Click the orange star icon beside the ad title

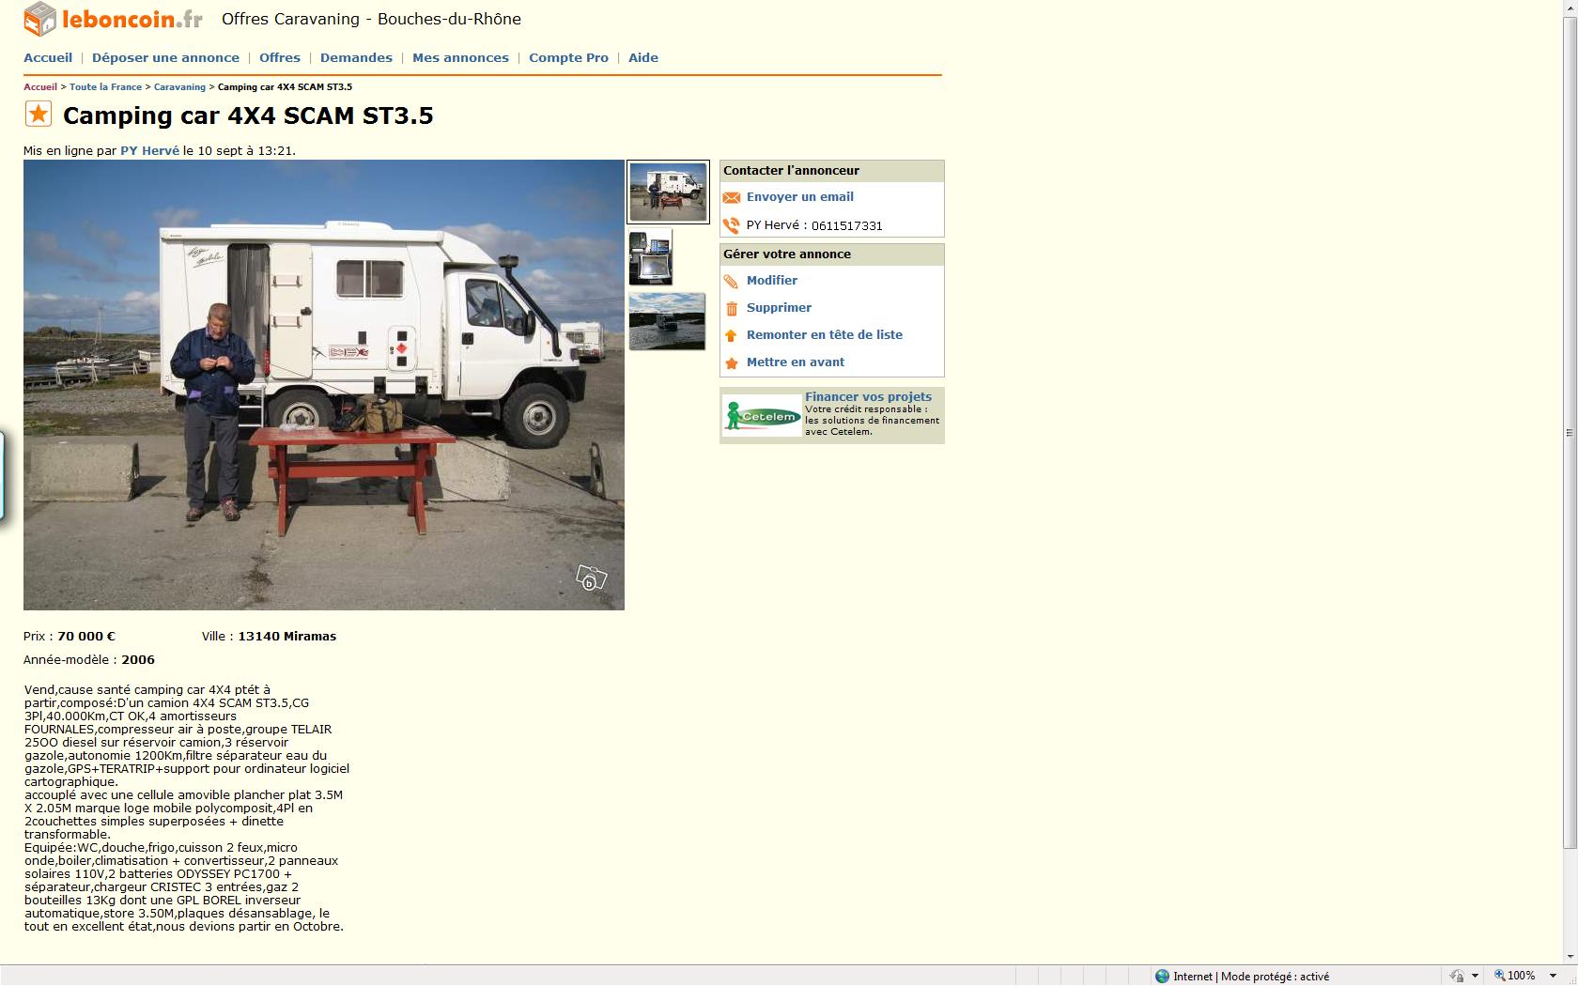pos(39,115)
